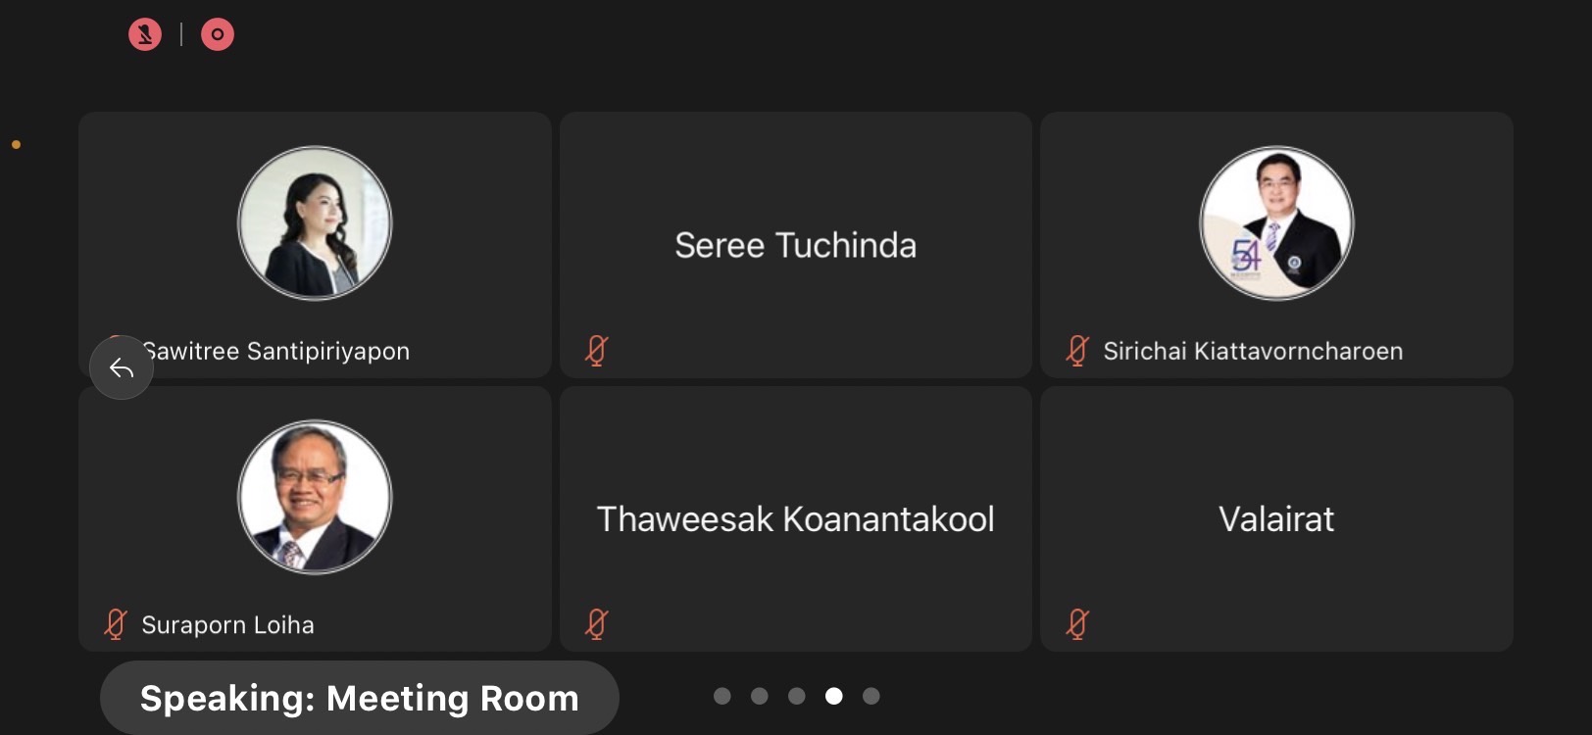Click the red recording indicator icon
This screenshot has width=1592, height=735.
pyautogui.click(x=218, y=34)
